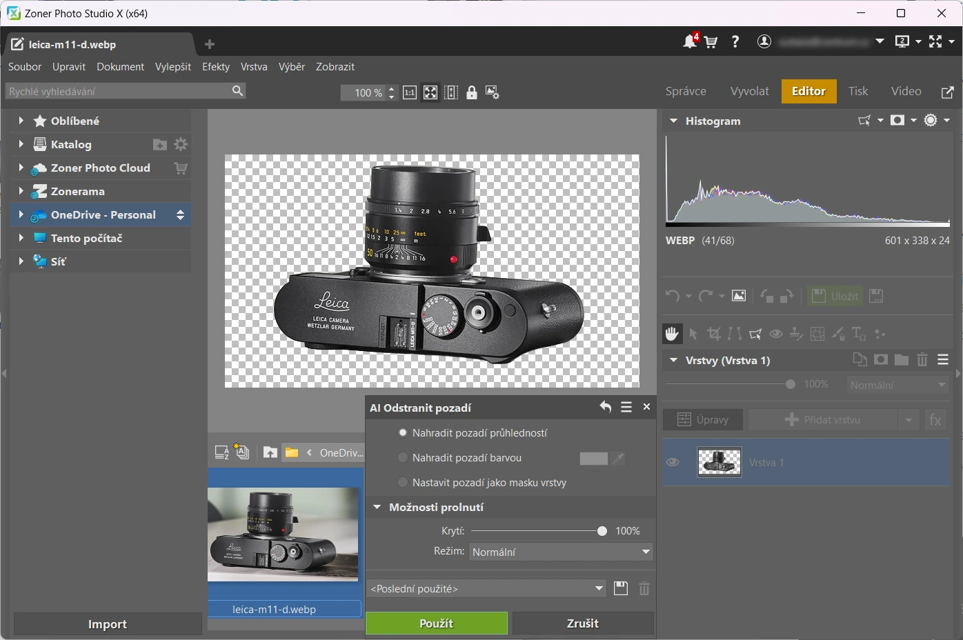963x640 pixels.
Task: Cancel via the Zrušit button
Action: click(583, 623)
